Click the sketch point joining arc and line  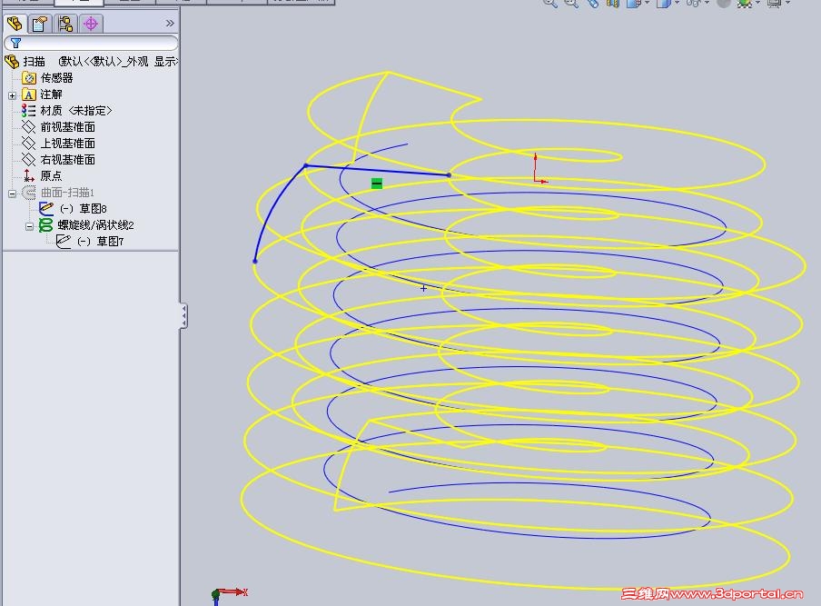click(306, 165)
